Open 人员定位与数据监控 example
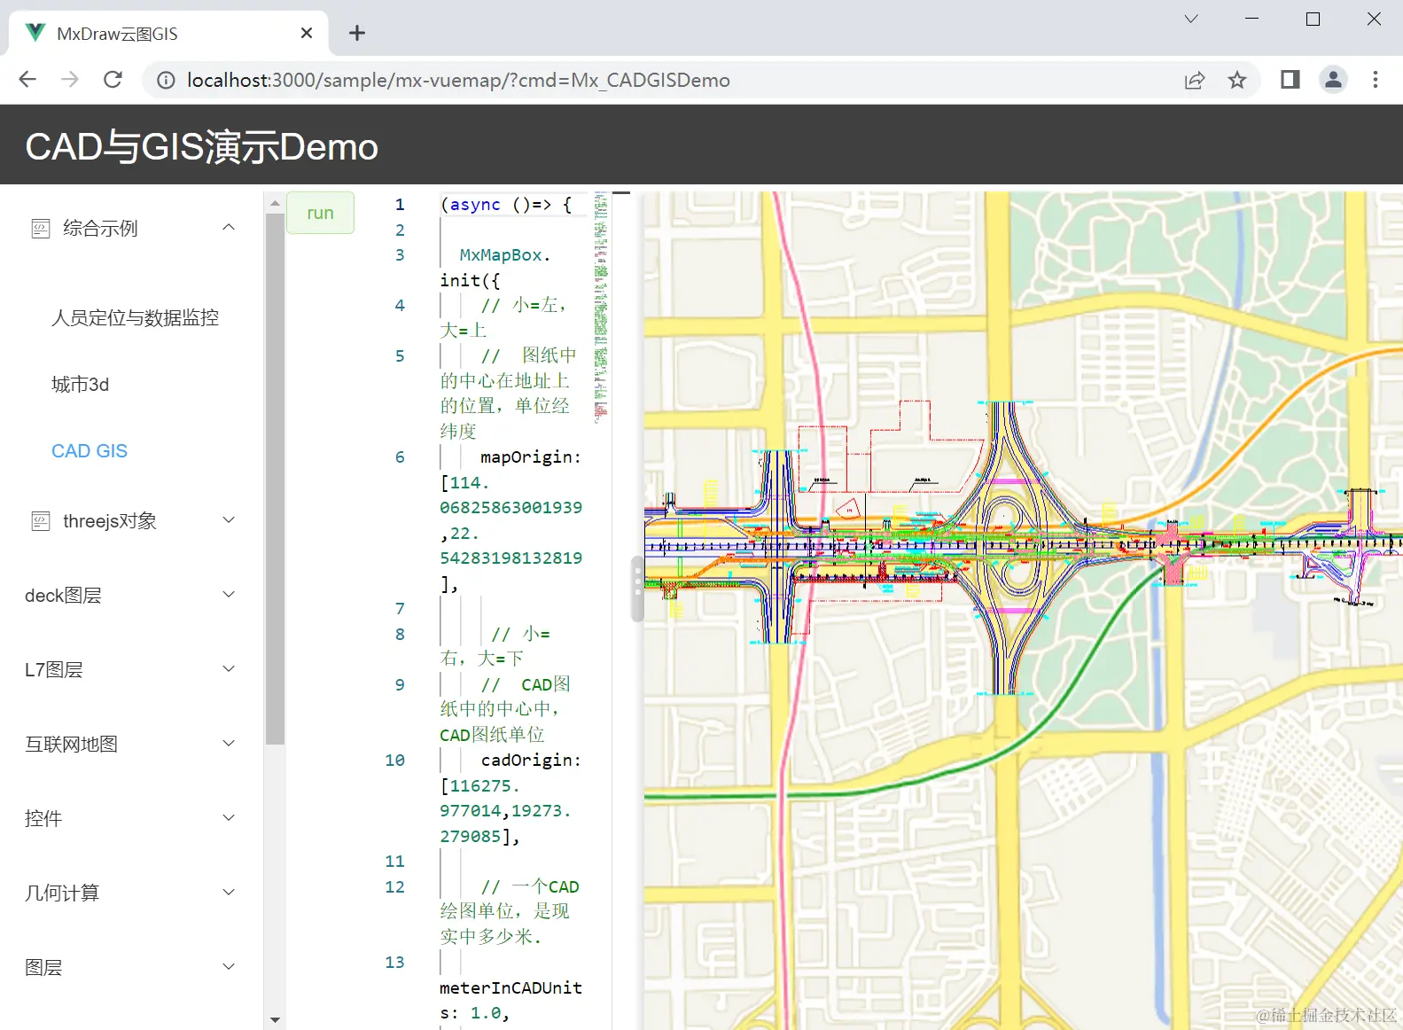 tap(135, 317)
